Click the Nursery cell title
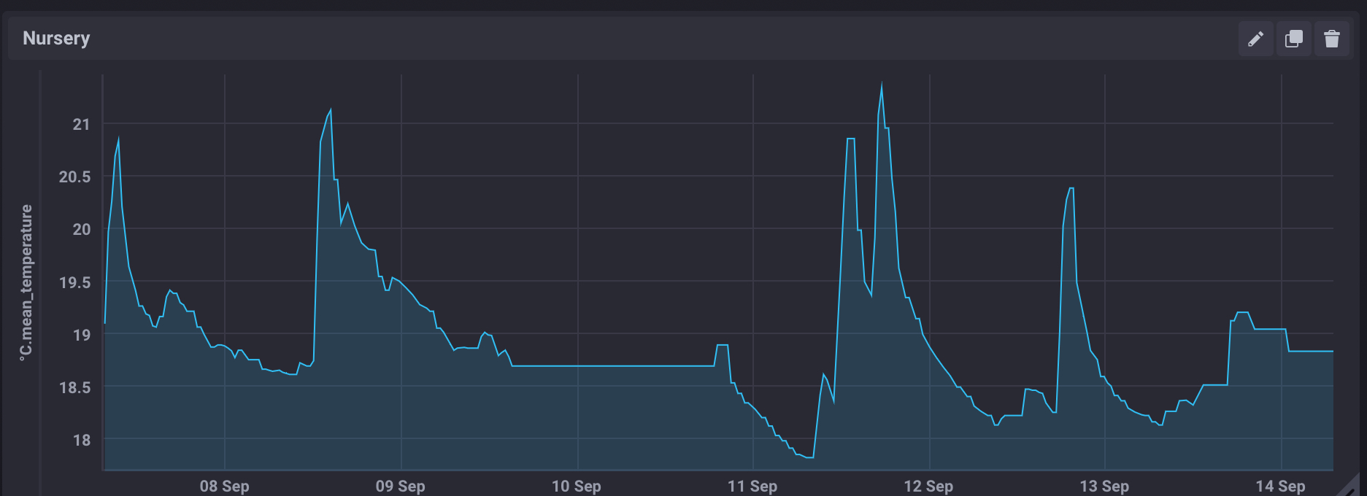This screenshot has width=1367, height=496. pyautogui.click(x=56, y=38)
